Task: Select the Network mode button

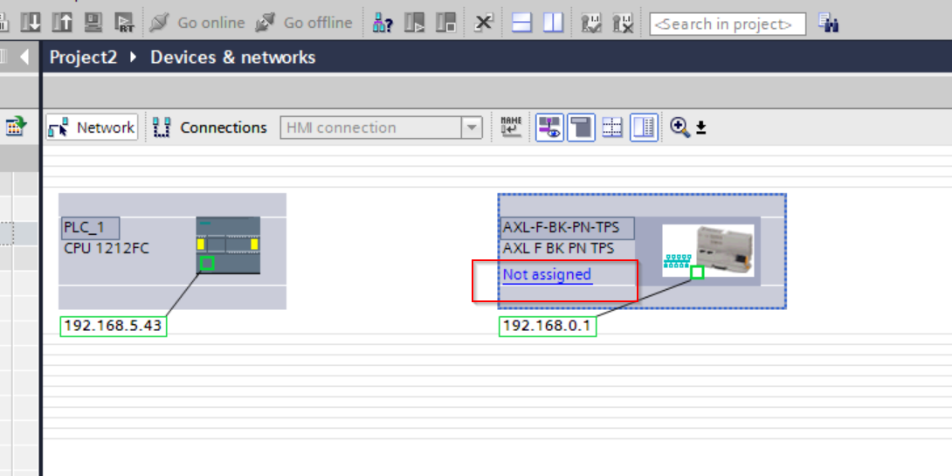Action: 92,127
